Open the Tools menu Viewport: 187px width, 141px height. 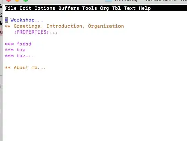pyautogui.click(x=90, y=8)
